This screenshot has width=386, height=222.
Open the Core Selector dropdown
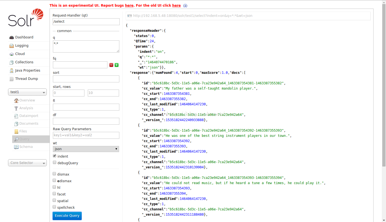click(27, 163)
